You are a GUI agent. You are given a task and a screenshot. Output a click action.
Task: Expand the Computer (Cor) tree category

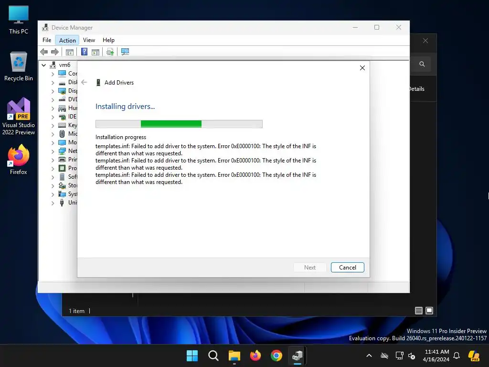(53, 74)
